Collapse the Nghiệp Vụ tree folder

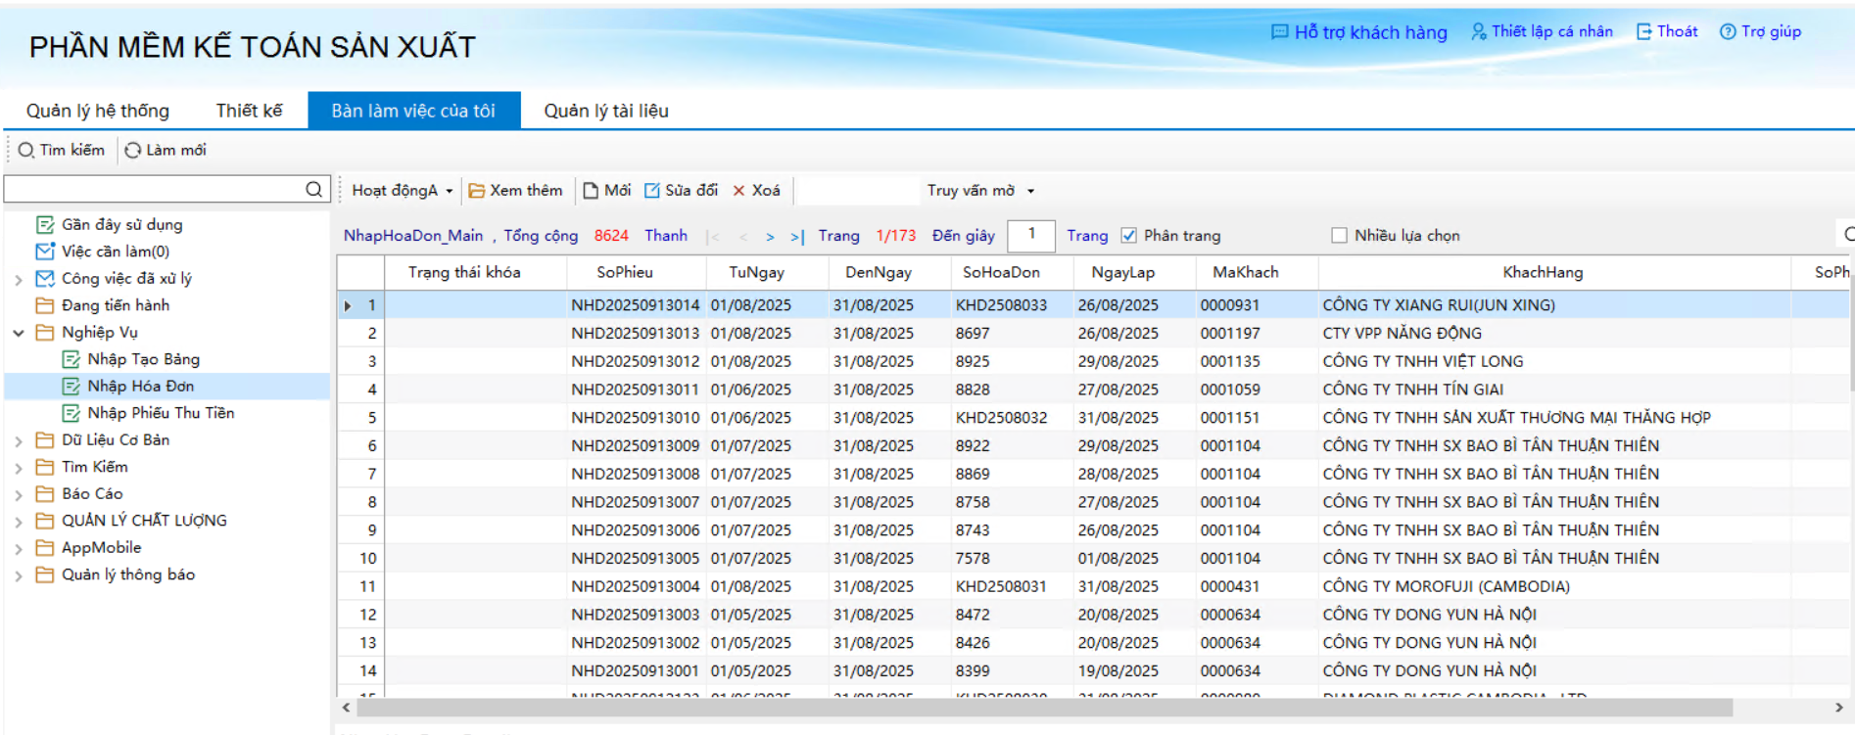(19, 333)
